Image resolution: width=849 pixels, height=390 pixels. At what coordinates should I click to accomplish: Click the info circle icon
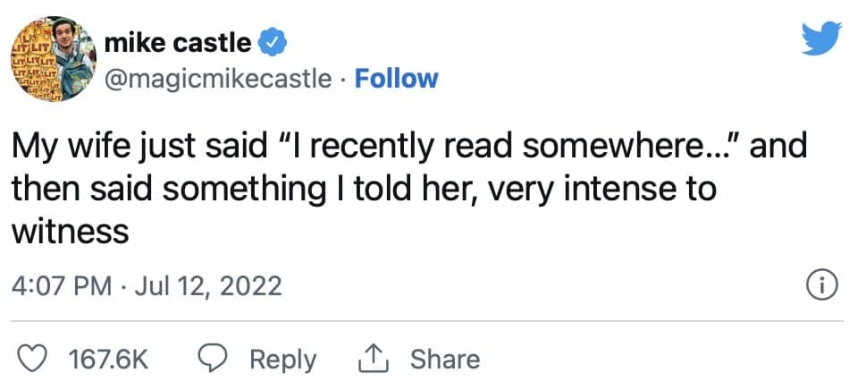coord(820,286)
